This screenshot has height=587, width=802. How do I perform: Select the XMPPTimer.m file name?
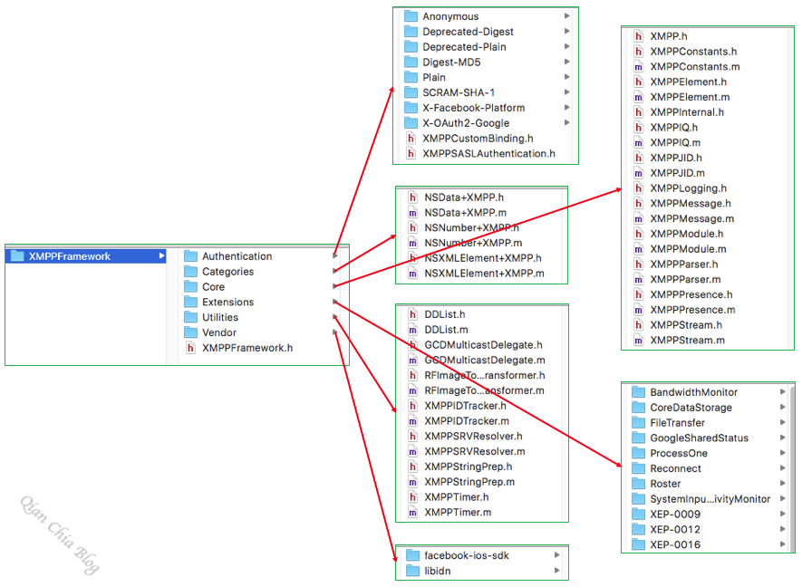coord(458,513)
